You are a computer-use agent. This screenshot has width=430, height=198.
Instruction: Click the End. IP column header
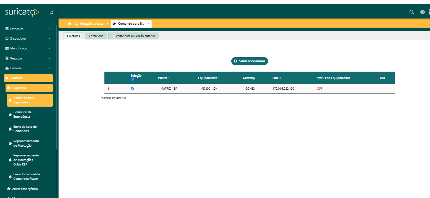click(x=277, y=78)
